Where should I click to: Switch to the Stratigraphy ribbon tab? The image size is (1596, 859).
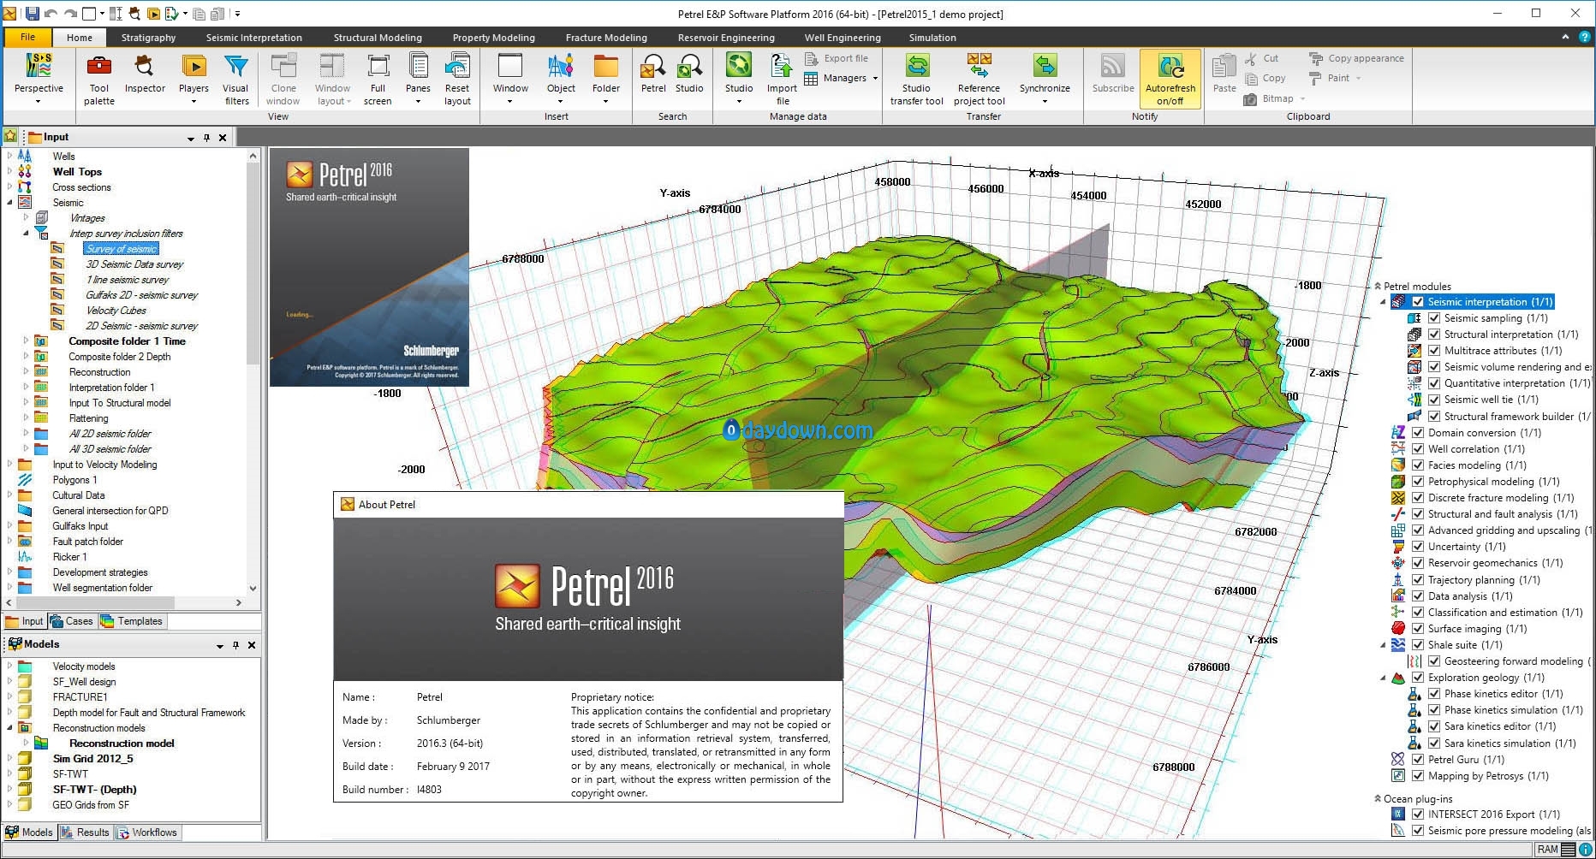click(x=148, y=38)
